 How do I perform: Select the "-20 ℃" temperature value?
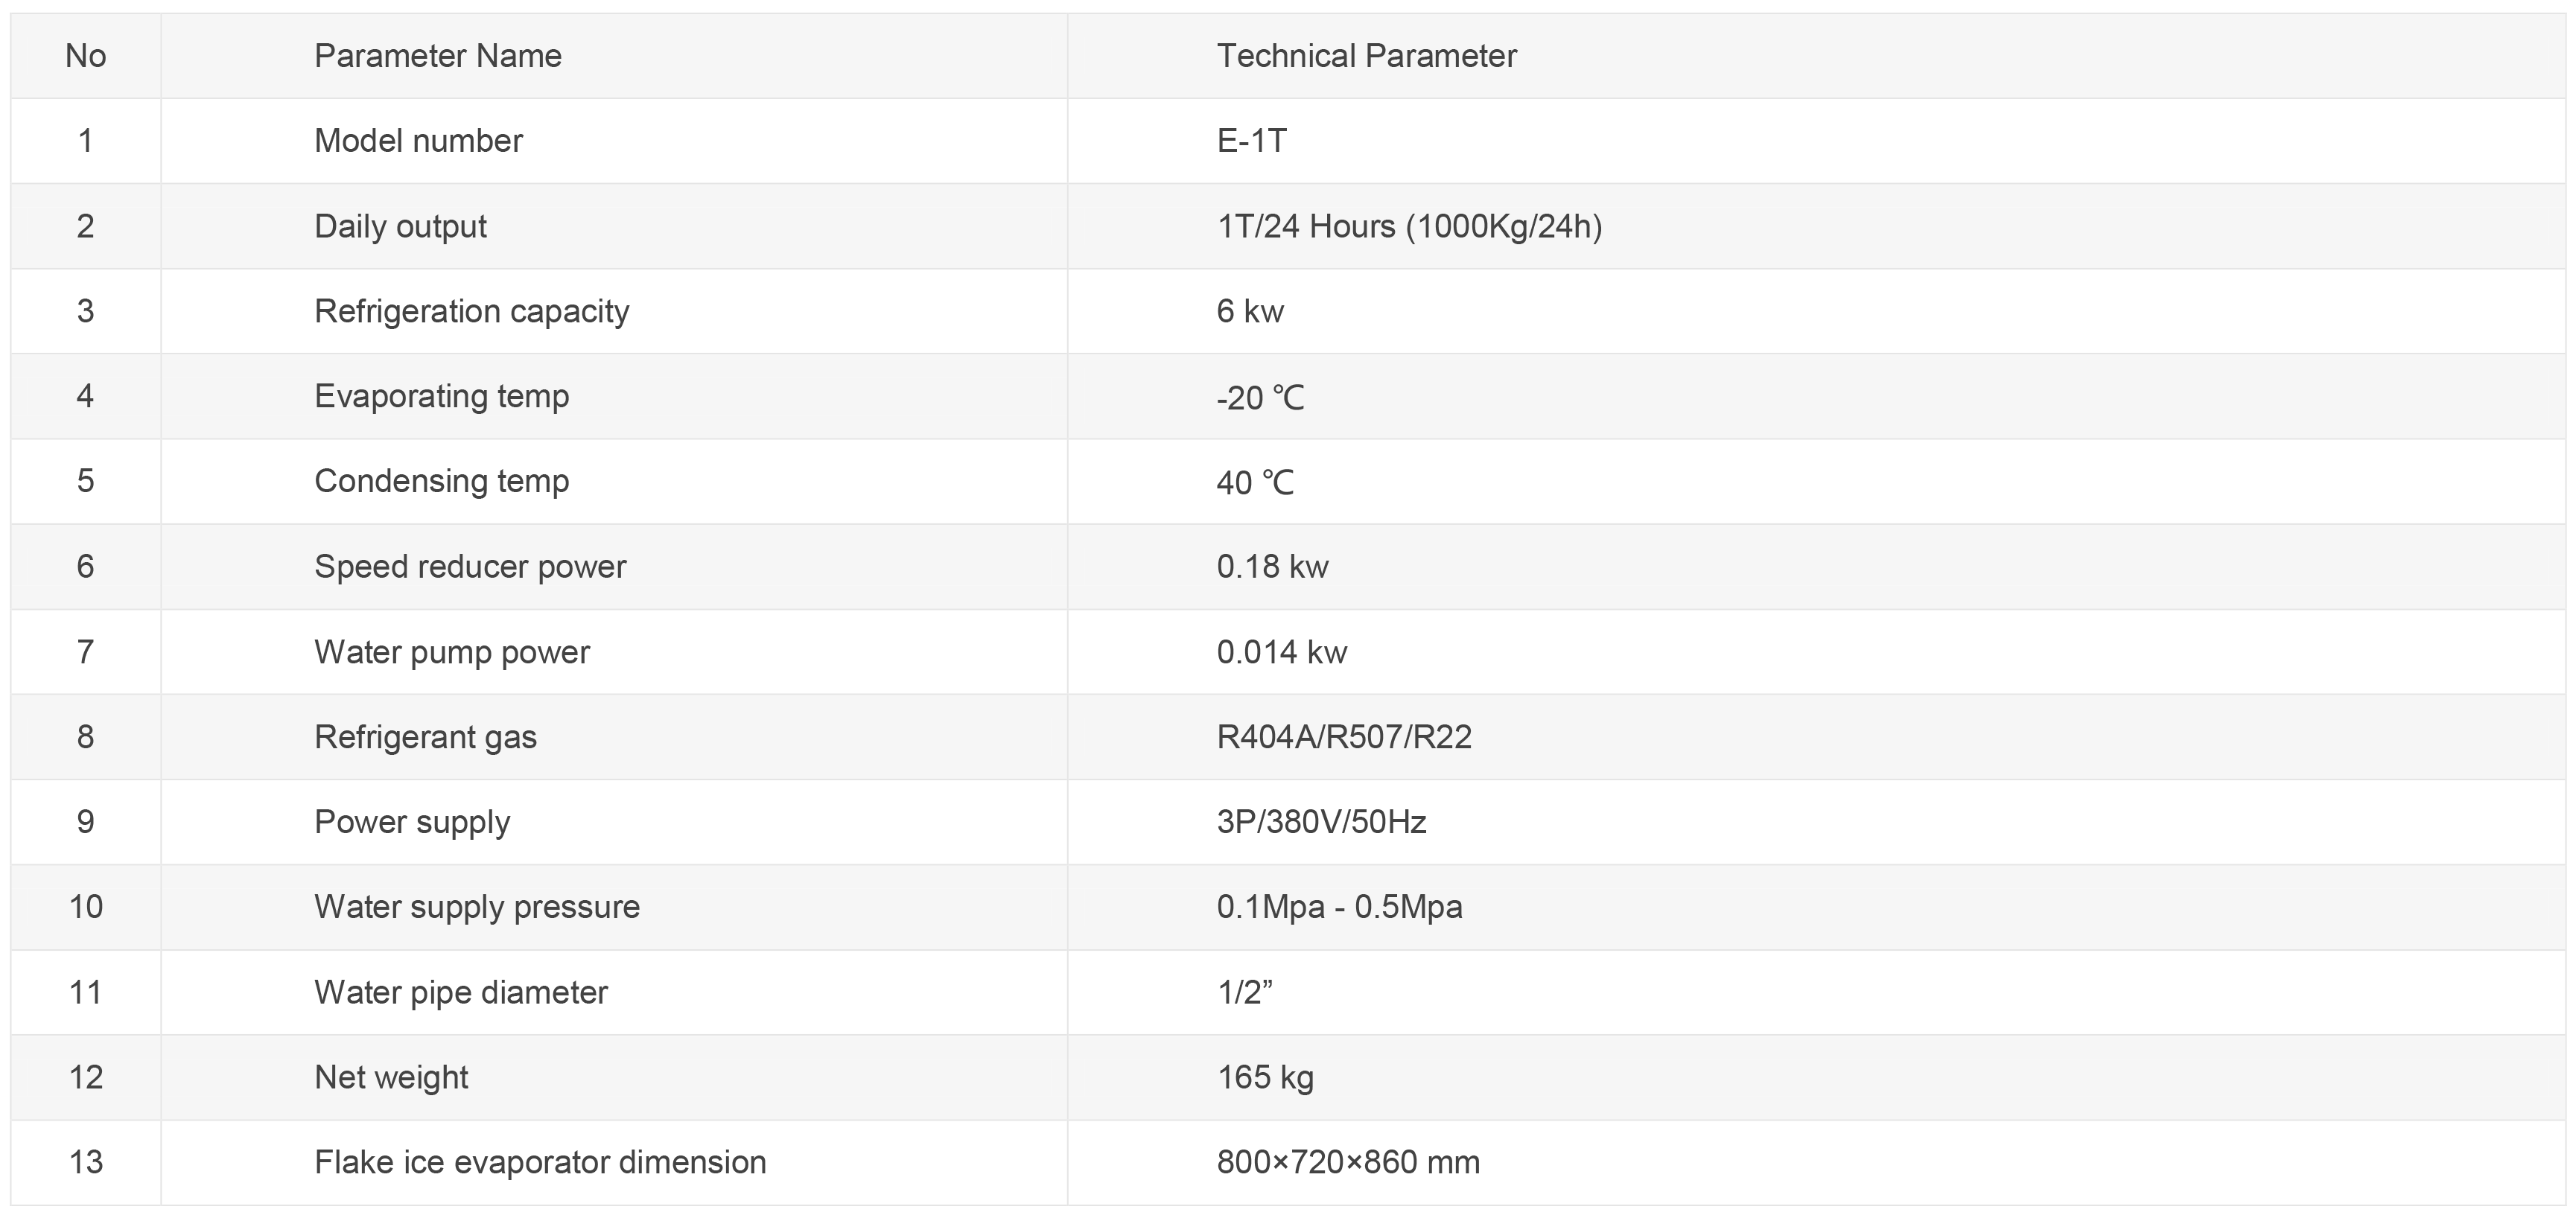point(1260,397)
